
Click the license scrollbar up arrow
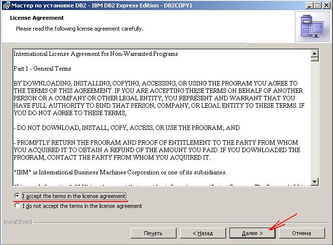(x=315, y=53)
